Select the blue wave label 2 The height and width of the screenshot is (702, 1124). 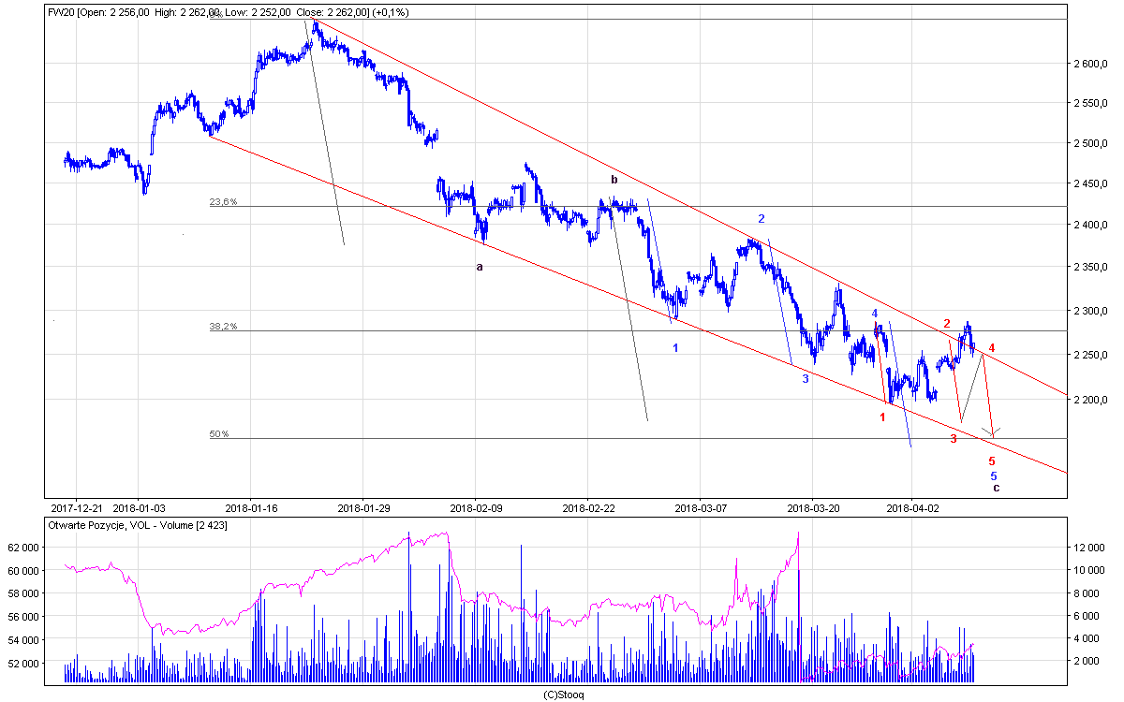[x=762, y=218]
